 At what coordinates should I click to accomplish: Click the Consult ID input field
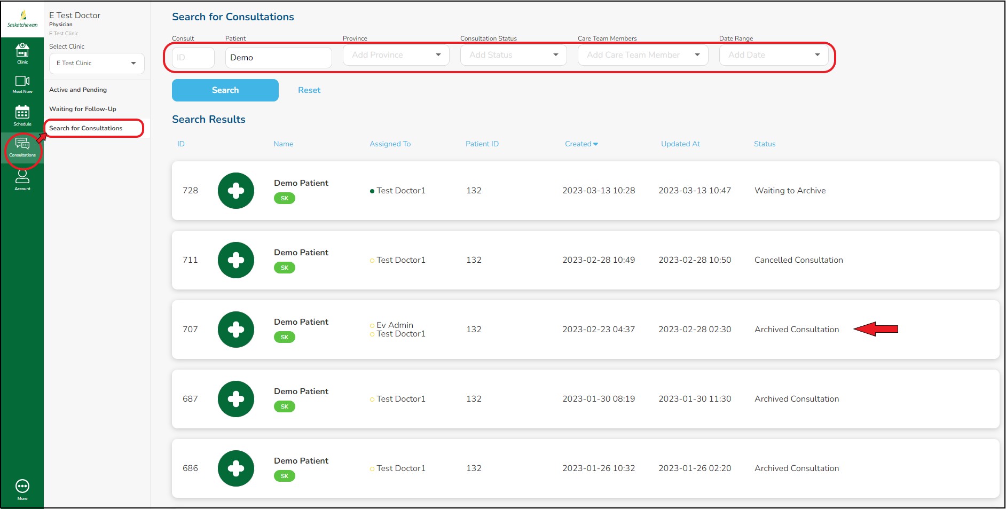tap(193, 58)
